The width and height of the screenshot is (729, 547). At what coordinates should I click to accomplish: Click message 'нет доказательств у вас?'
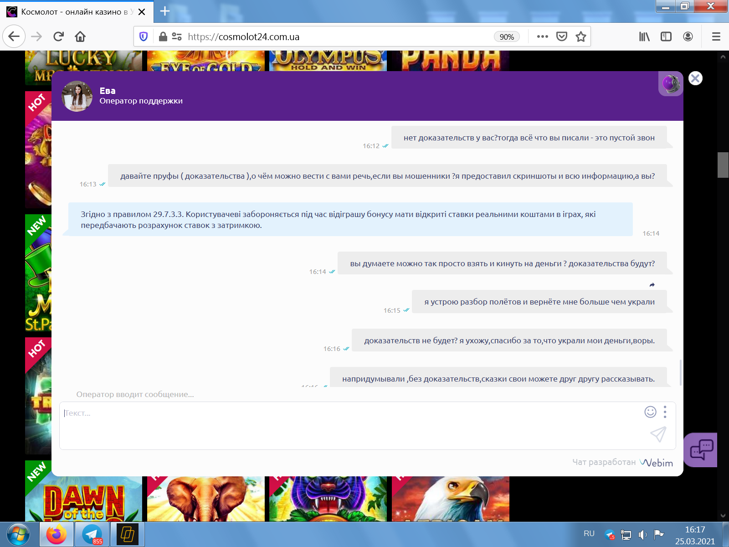pyautogui.click(x=529, y=138)
